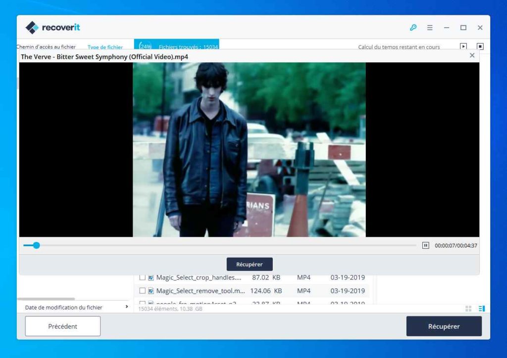Image resolution: width=507 pixels, height=358 pixels.
Task: Click the video title The Verve Bitter Sweet Symphony
Action: (104, 57)
